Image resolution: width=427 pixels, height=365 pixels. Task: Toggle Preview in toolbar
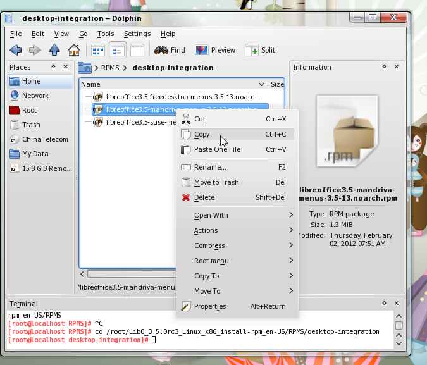(216, 50)
